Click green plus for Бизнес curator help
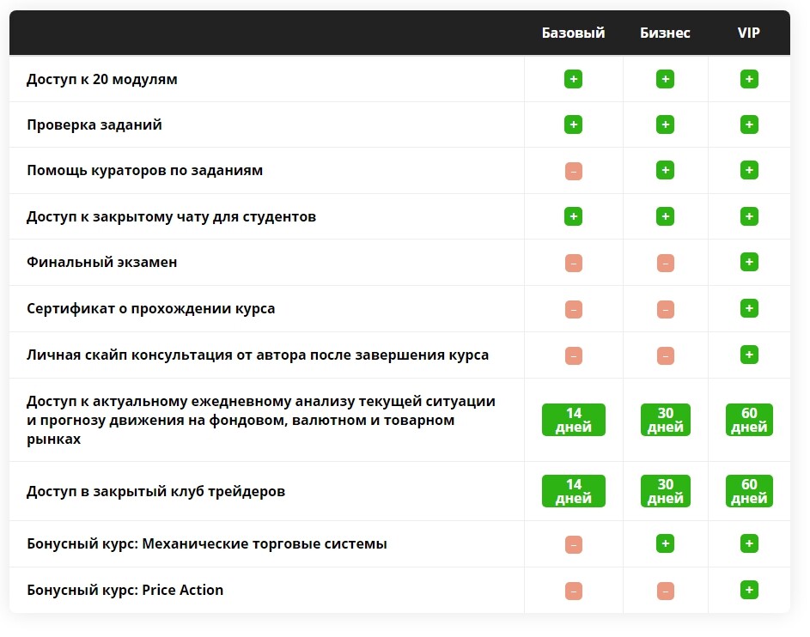 [x=665, y=170]
